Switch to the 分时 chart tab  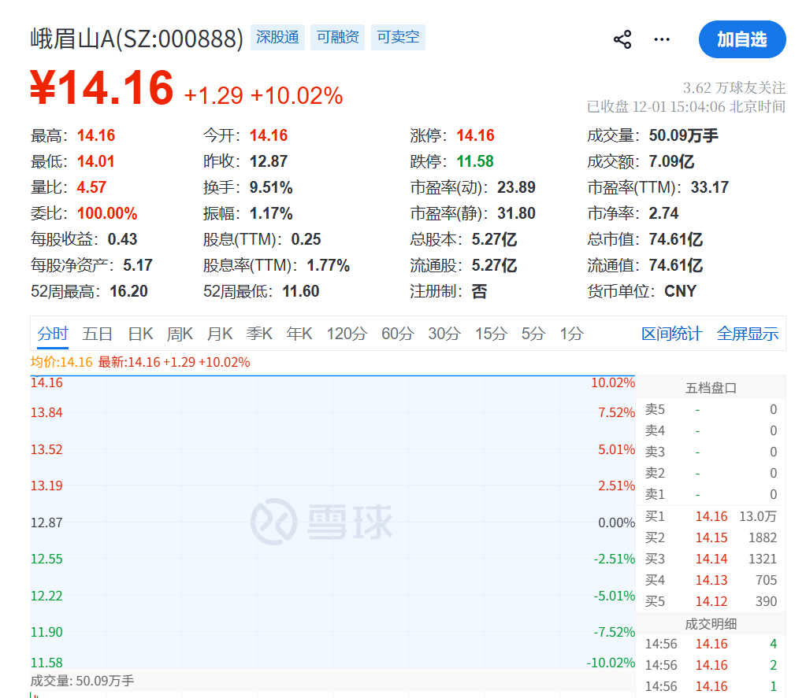pos(53,334)
